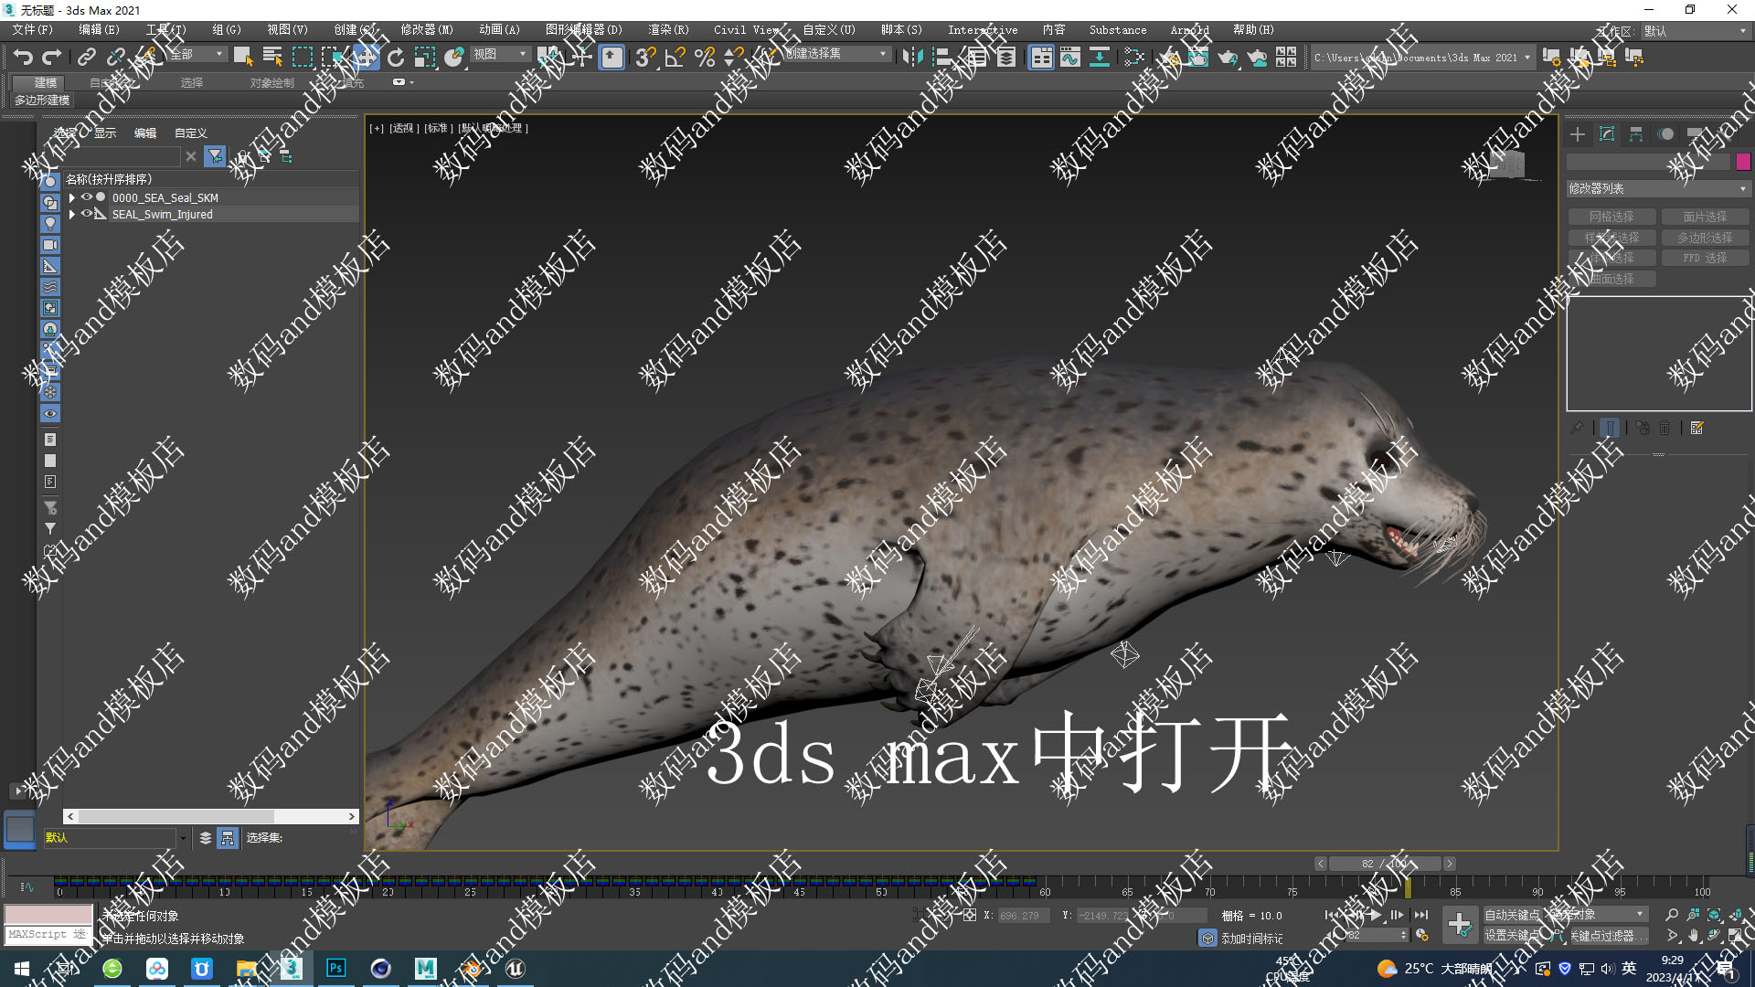Click the Windows Start button
The image size is (1755, 987).
(x=22, y=969)
